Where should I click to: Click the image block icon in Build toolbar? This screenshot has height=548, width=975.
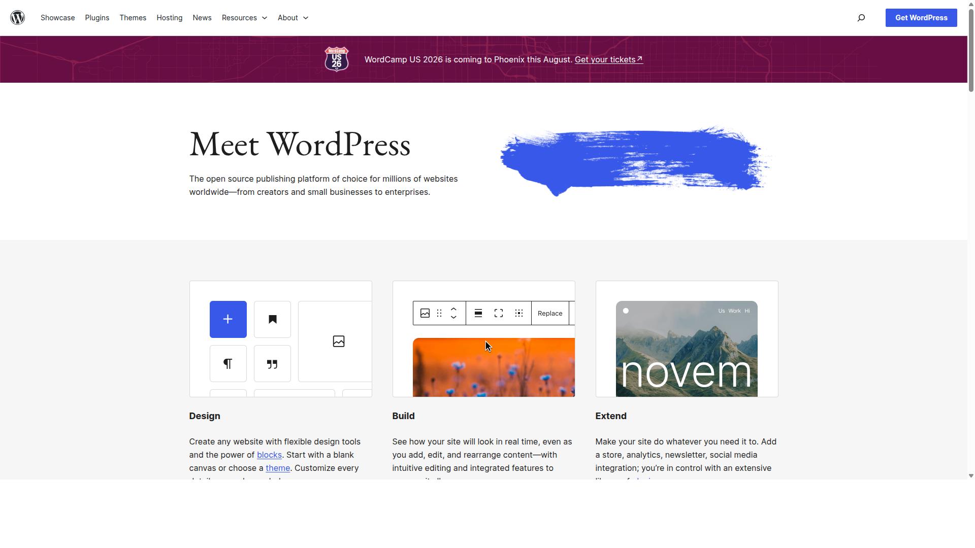pyautogui.click(x=425, y=313)
